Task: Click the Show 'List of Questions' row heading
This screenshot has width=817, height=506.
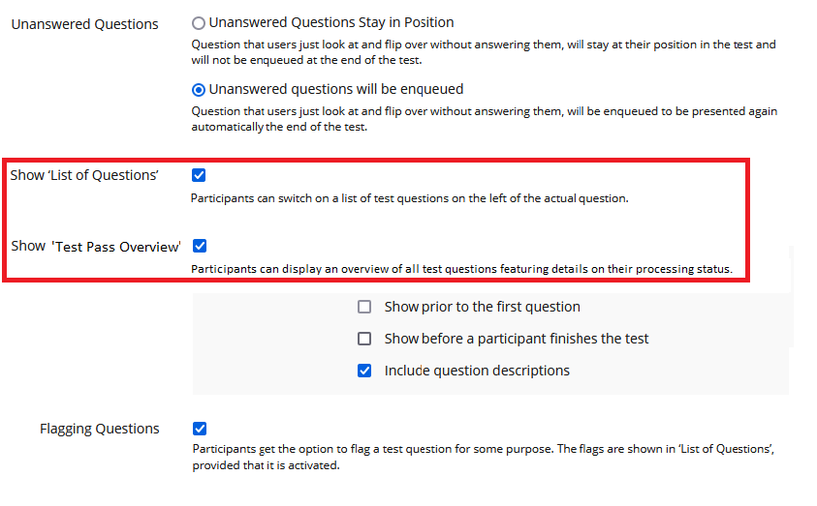Action: [x=84, y=175]
